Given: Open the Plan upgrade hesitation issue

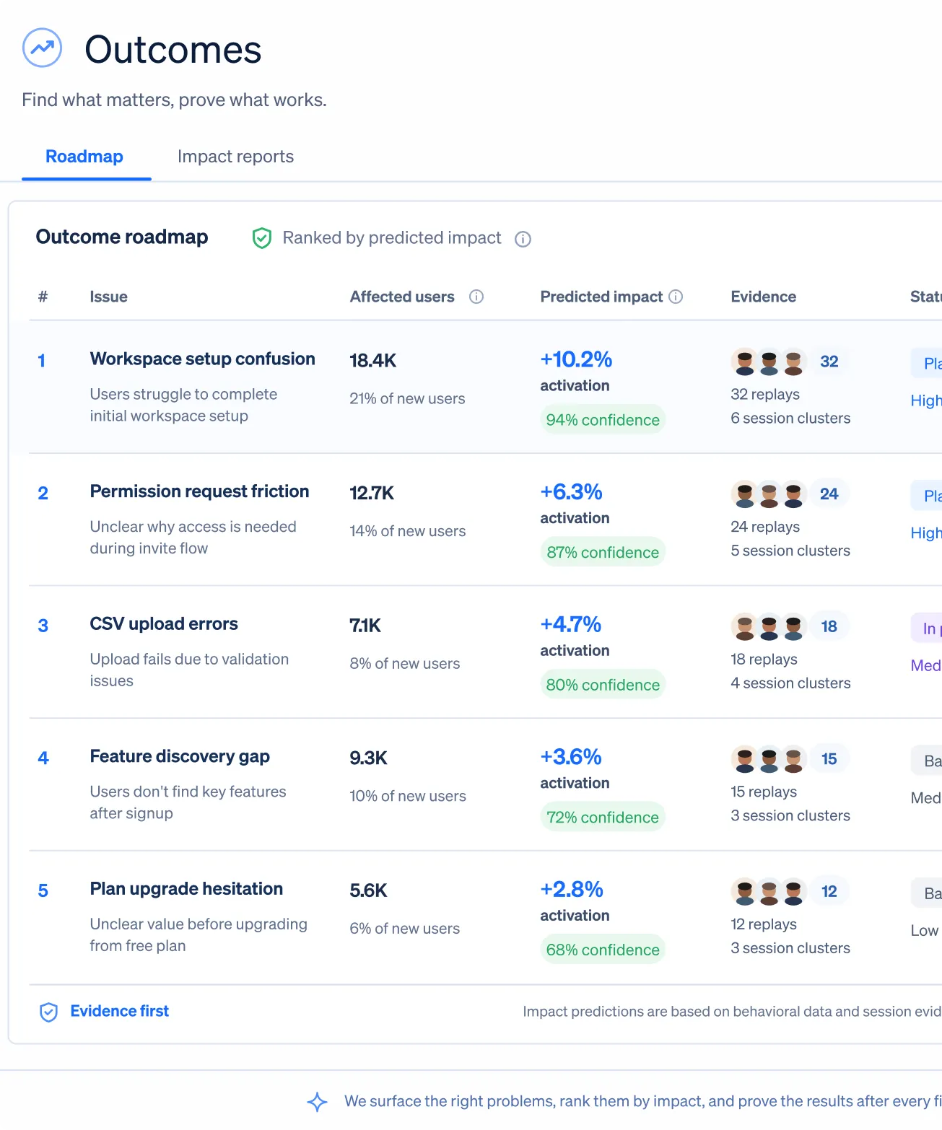Looking at the screenshot, I should tap(186, 888).
